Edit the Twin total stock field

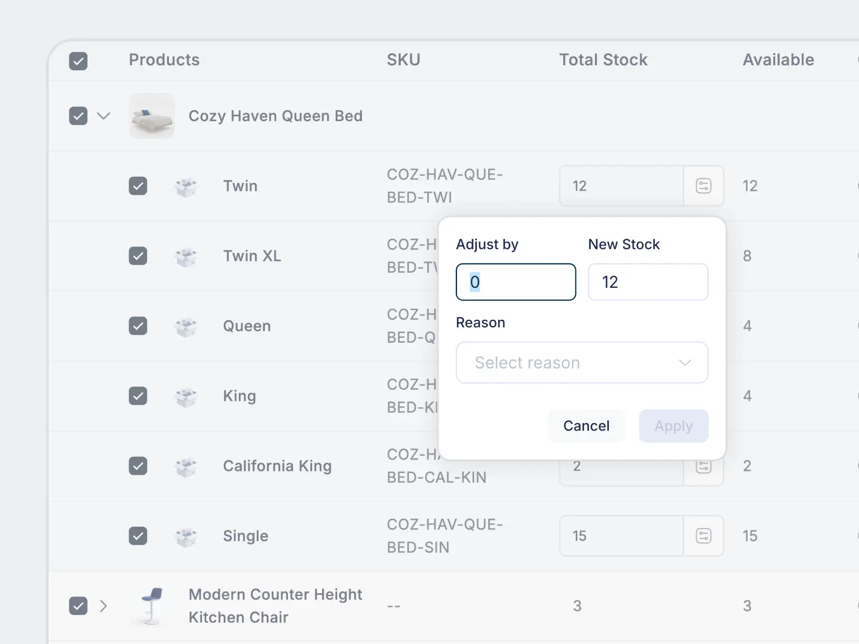621,186
